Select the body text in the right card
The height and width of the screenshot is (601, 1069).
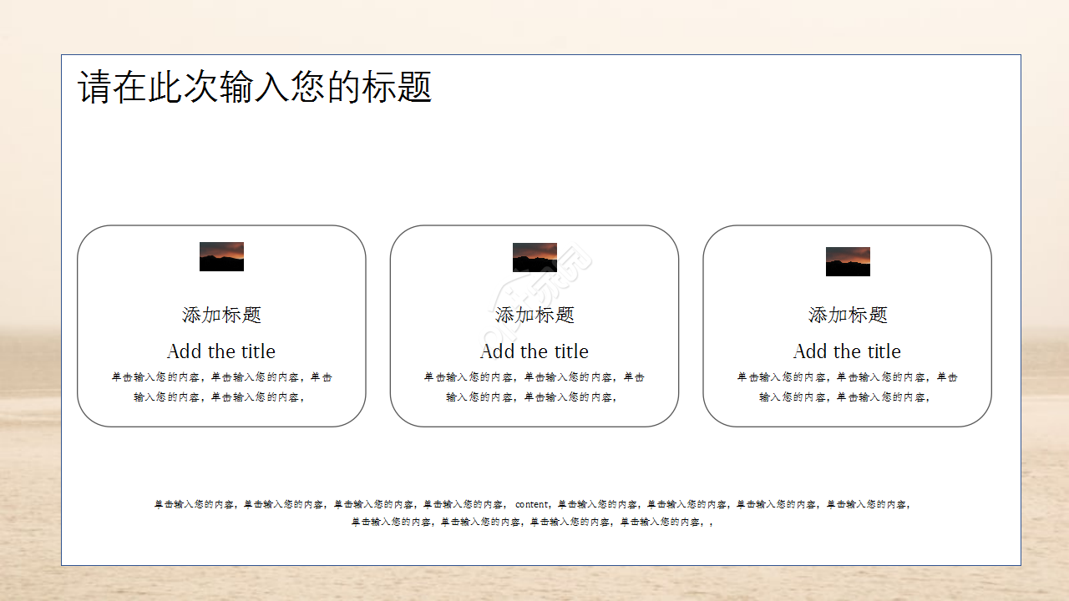click(848, 386)
